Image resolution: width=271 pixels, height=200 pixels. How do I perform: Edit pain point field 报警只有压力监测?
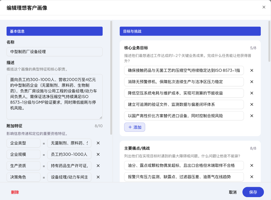(x=184, y=177)
